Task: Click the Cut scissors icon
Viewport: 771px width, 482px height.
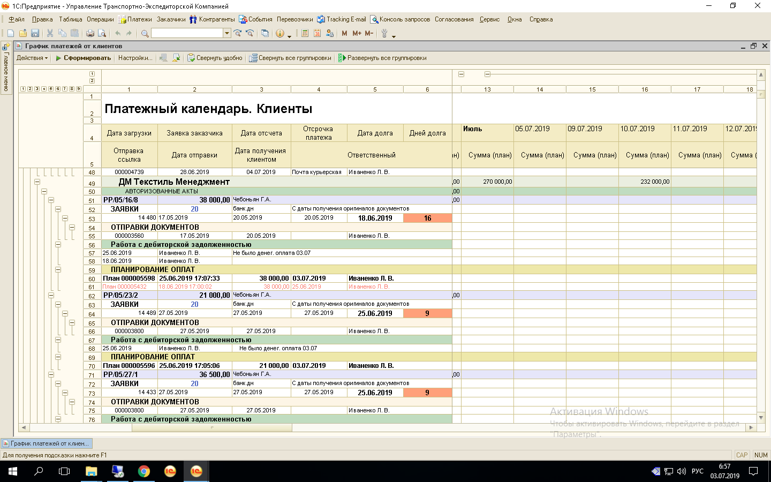Action: pos(50,33)
